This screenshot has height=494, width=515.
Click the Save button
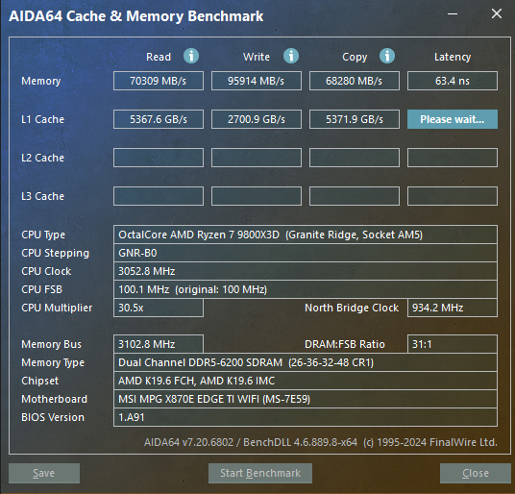click(x=44, y=473)
